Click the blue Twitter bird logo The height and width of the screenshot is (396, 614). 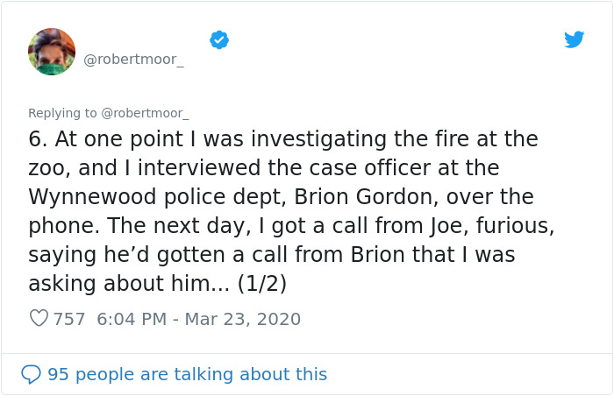click(x=574, y=39)
